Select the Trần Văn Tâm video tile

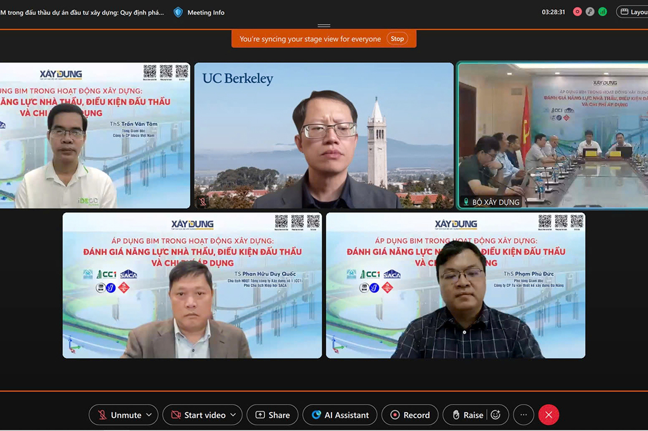point(95,135)
